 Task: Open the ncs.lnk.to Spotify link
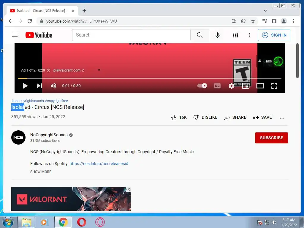click(99, 164)
